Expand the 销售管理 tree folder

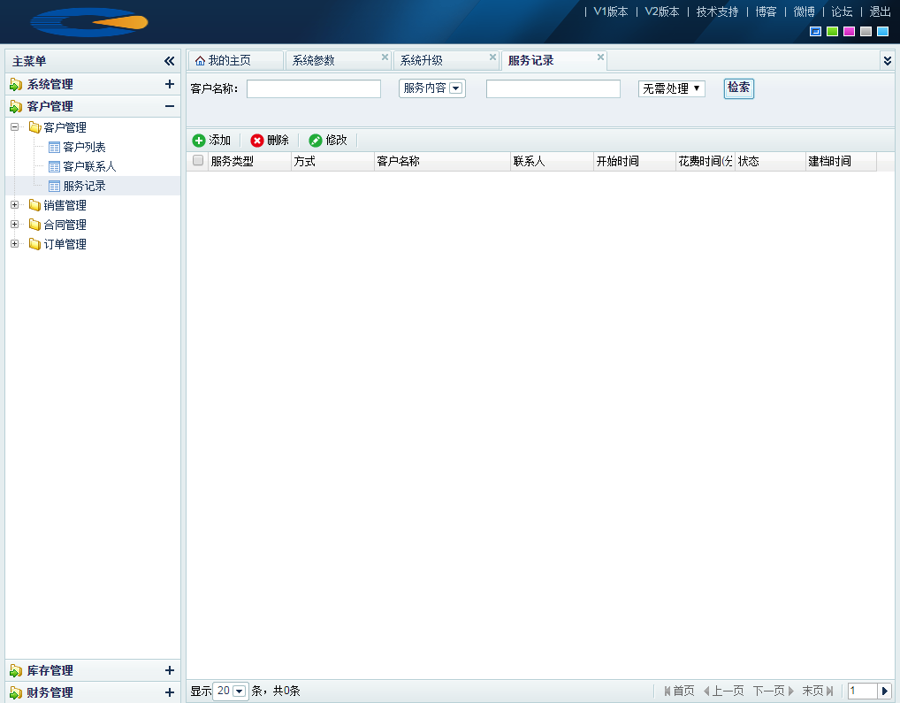coord(14,205)
